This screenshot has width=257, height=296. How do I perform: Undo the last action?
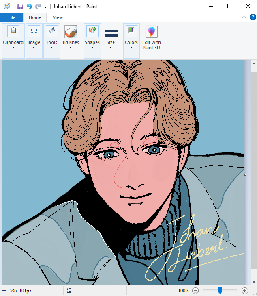(x=29, y=7)
